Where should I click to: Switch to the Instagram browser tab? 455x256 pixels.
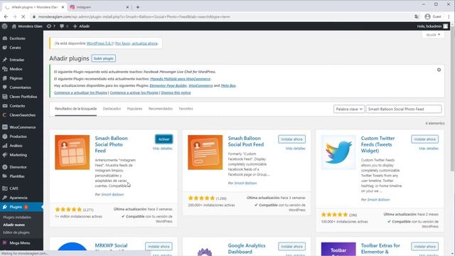coord(99,7)
